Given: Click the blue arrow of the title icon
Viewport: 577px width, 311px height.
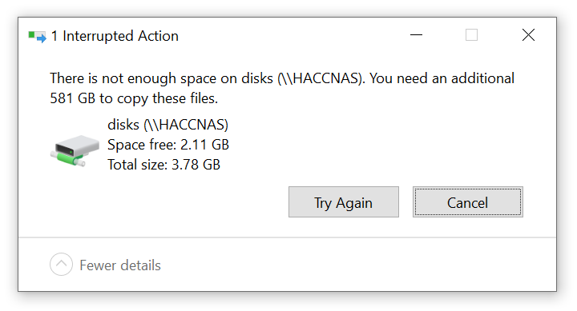Looking at the screenshot, I should pyautogui.click(x=42, y=38).
